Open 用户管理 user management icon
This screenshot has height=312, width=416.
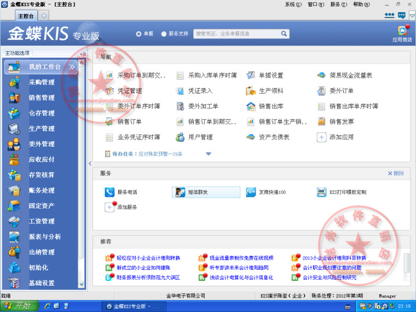[180, 137]
